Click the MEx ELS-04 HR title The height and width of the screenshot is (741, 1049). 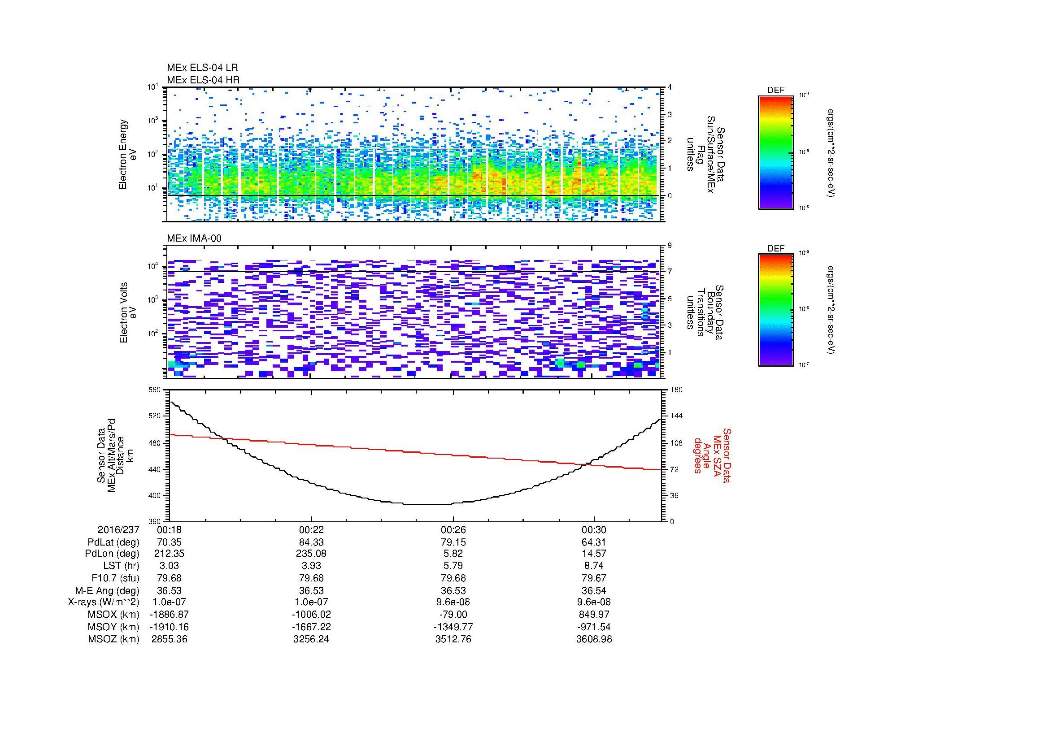coord(203,80)
